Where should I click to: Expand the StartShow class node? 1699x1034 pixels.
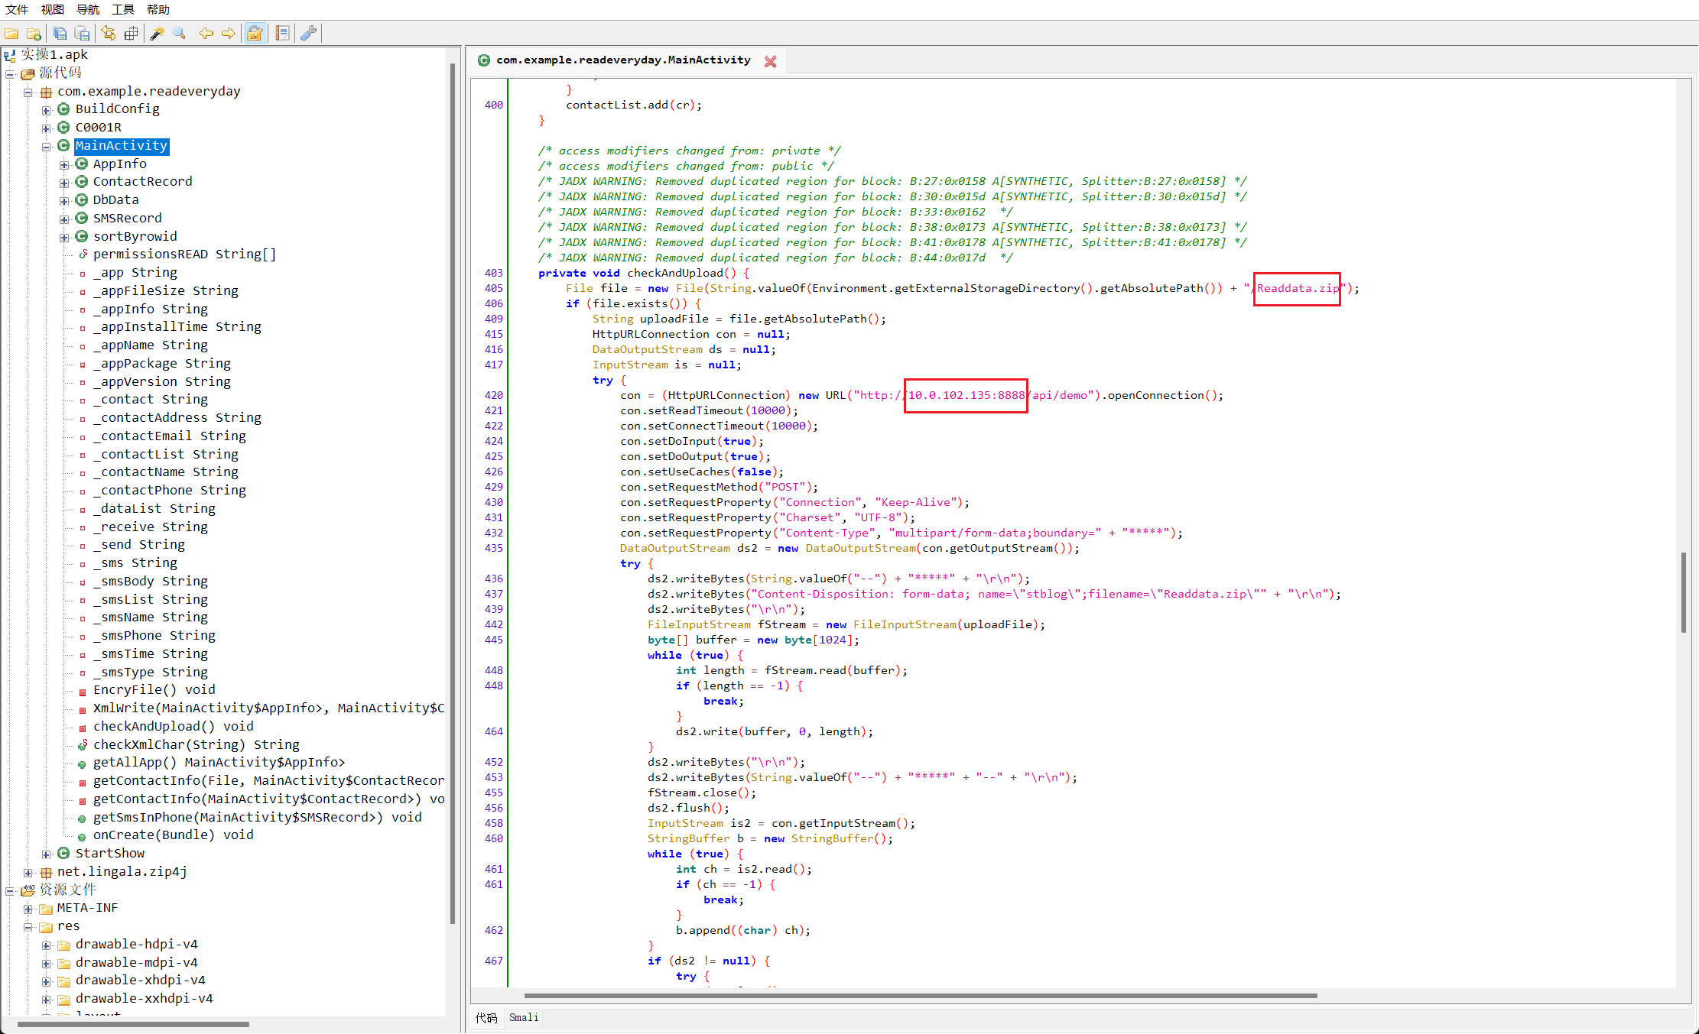point(47,854)
